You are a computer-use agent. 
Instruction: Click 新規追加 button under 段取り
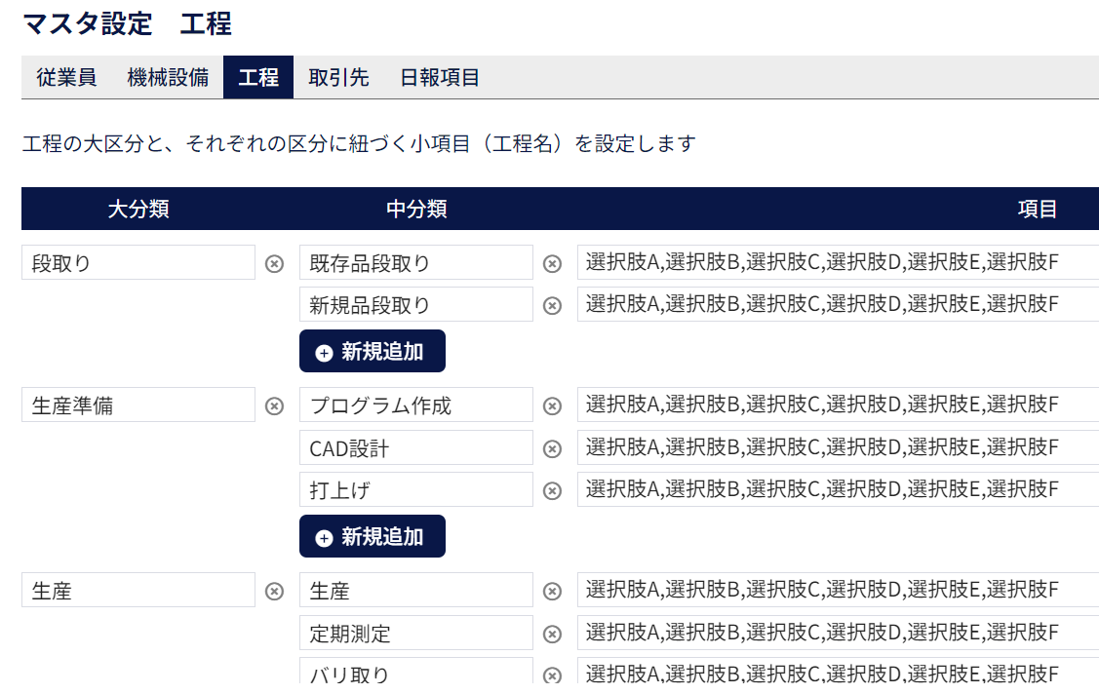[372, 352]
